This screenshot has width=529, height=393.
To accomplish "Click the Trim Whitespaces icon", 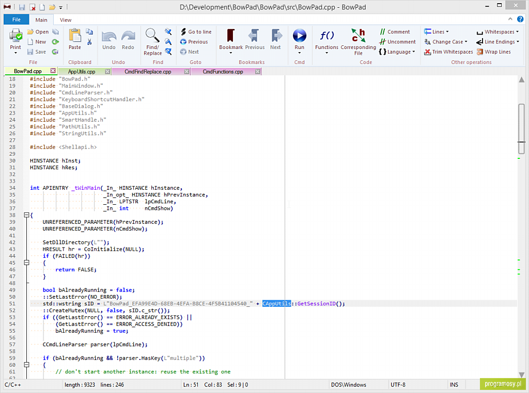I will click(427, 52).
